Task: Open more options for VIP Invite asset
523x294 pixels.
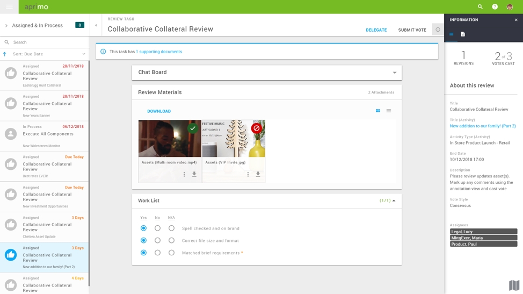Action: [x=248, y=174]
